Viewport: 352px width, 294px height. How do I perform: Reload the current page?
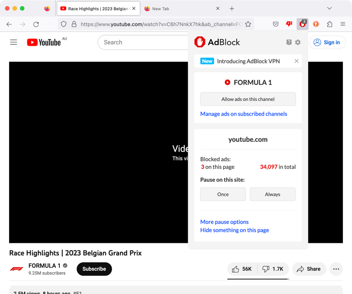(x=36, y=24)
